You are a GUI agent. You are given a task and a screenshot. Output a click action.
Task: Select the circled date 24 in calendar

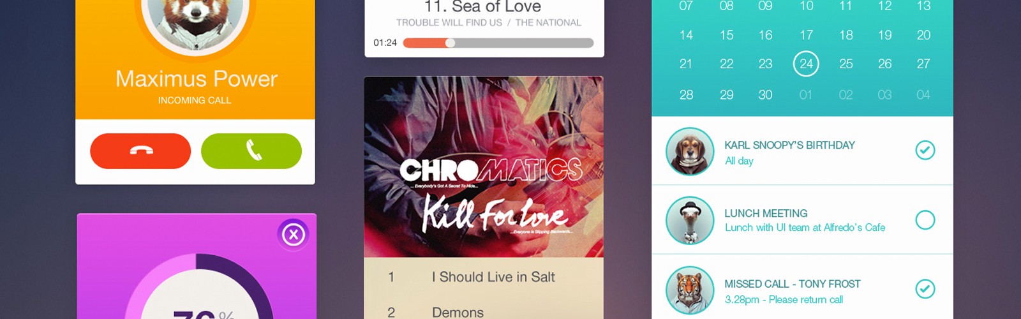806,64
